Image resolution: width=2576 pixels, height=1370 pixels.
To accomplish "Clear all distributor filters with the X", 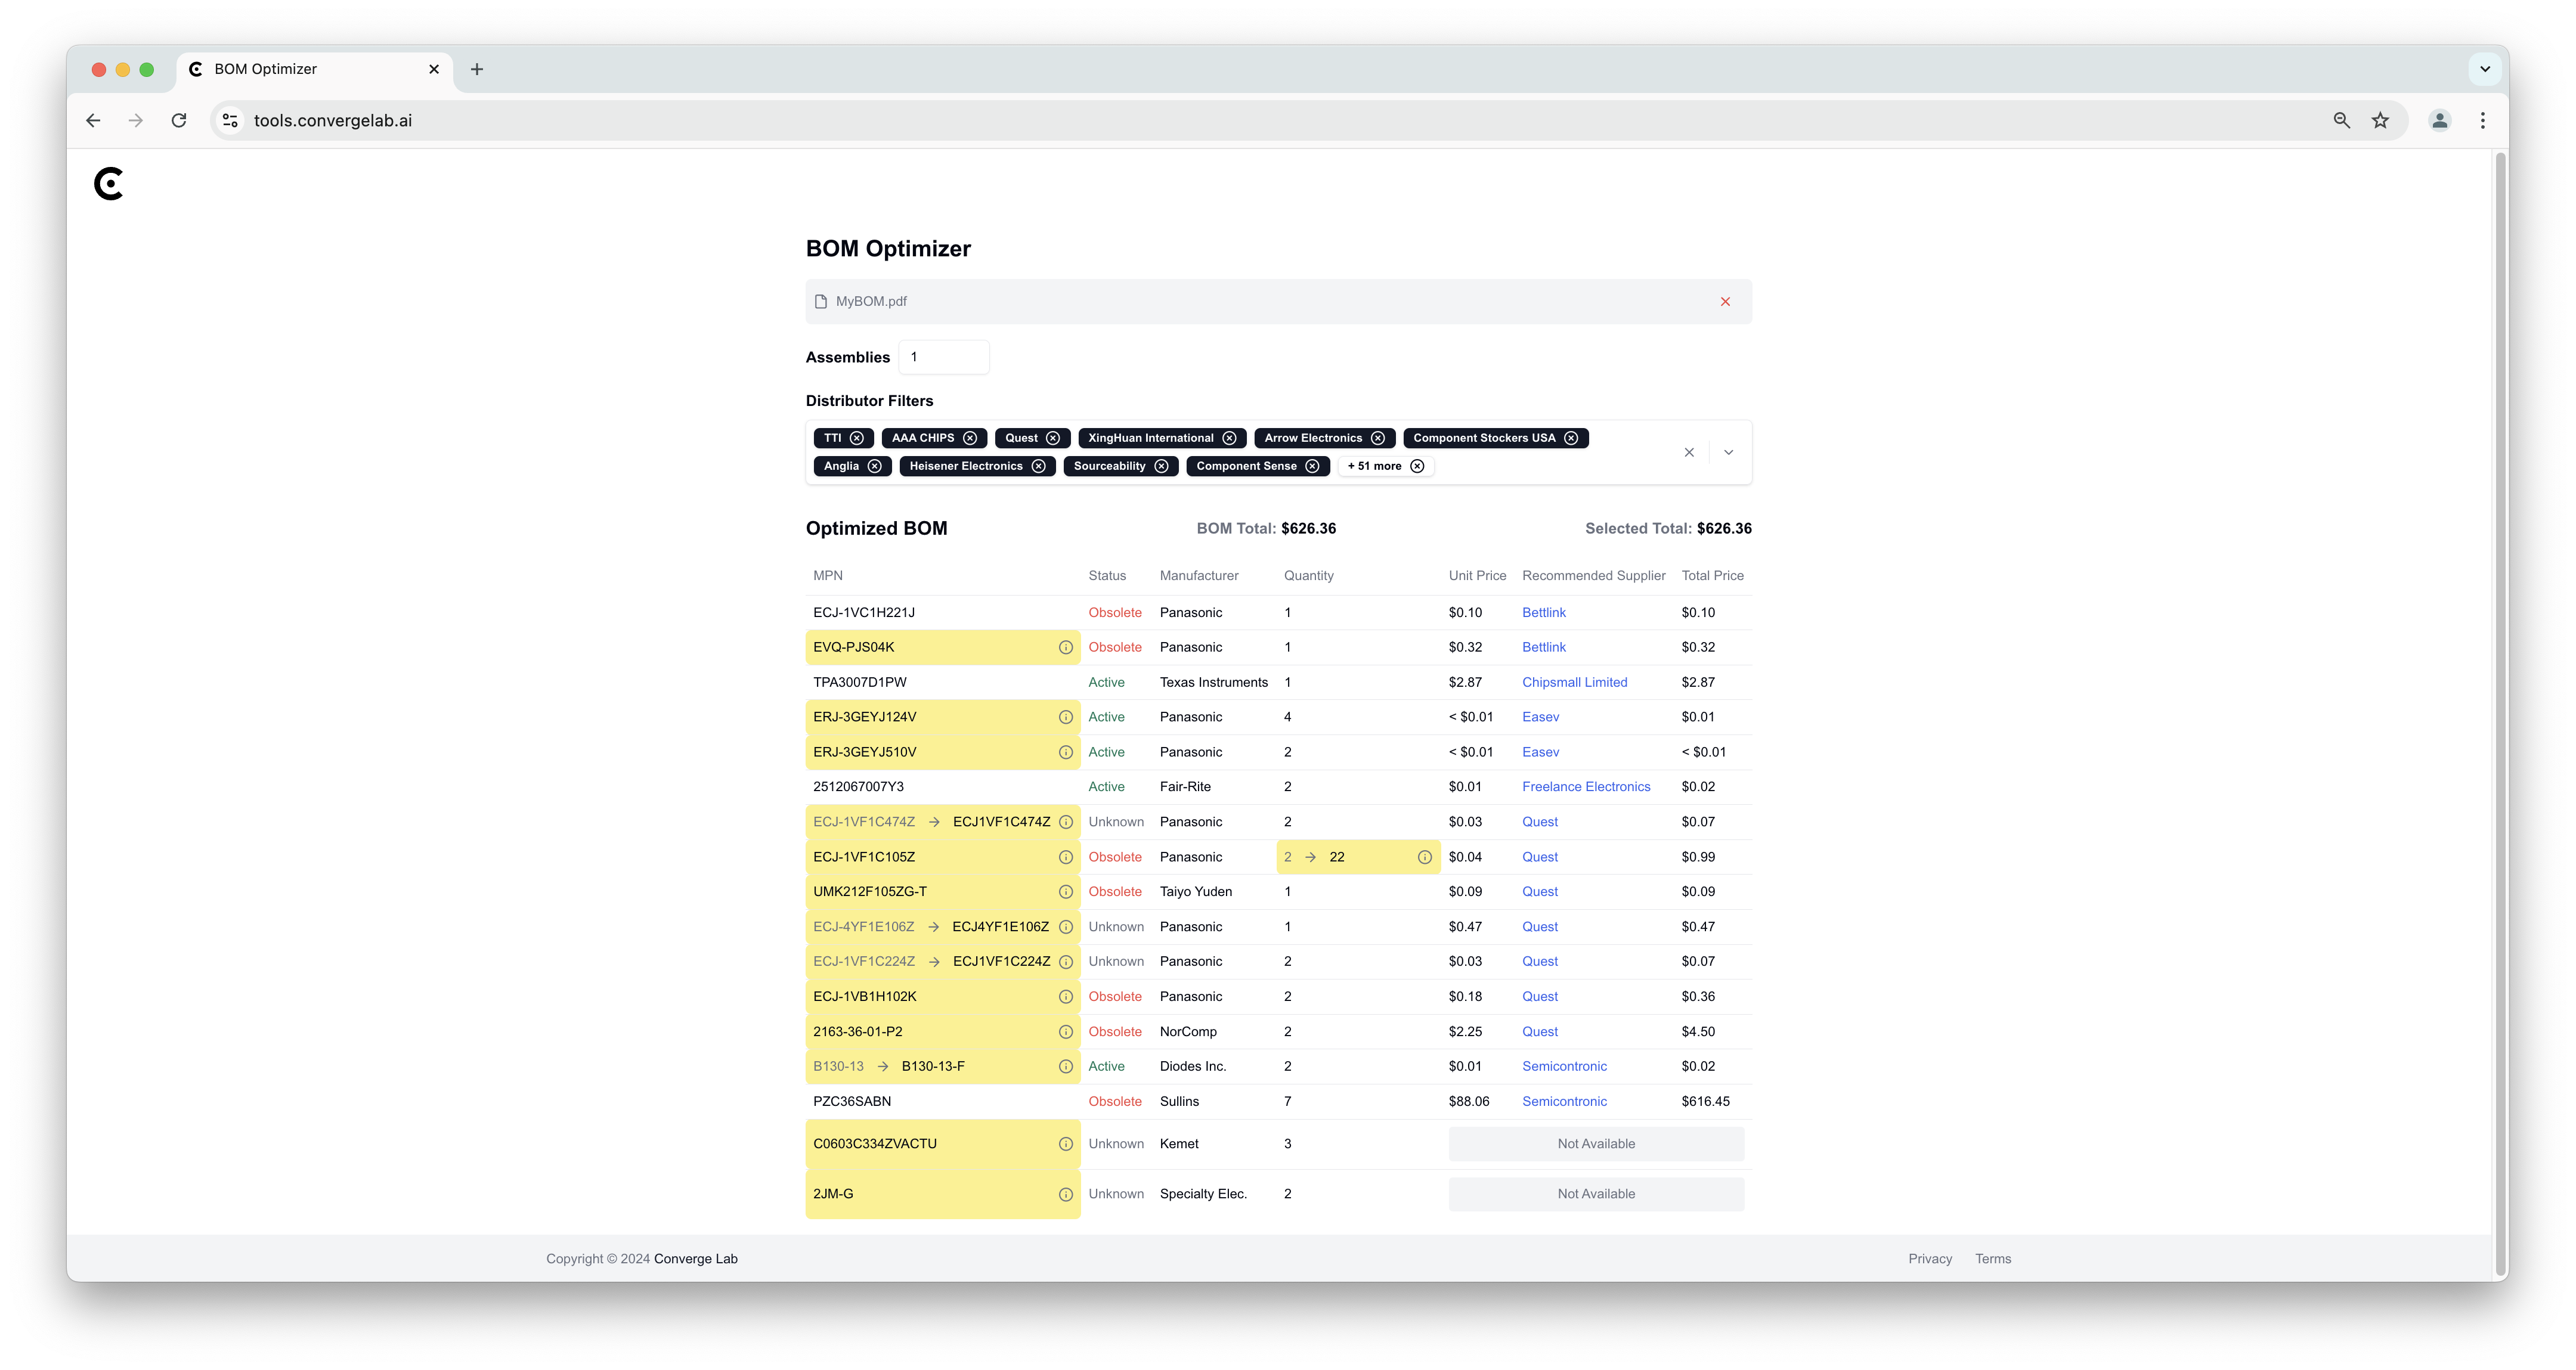I will point(1689,452).
